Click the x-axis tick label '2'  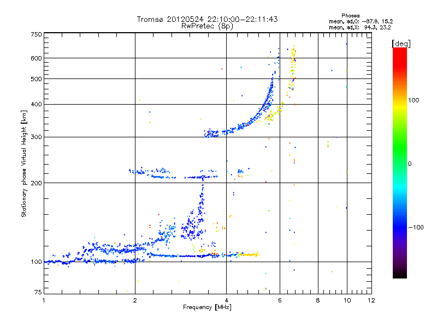(135, 300)
